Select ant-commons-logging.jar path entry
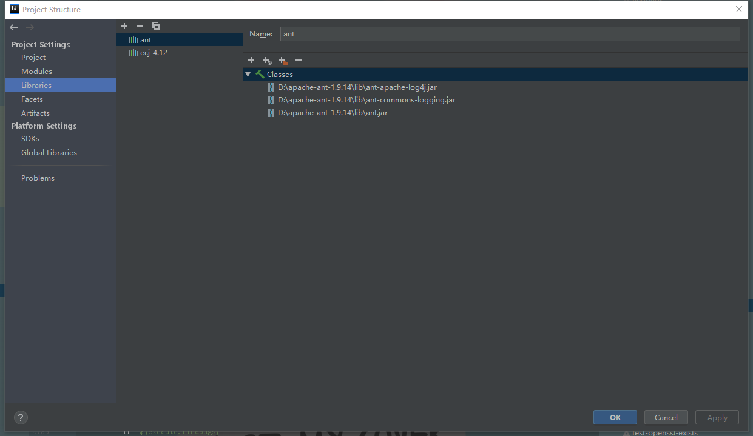The width and height of the screenshot is (753, 436). click(x=366, y=100)
